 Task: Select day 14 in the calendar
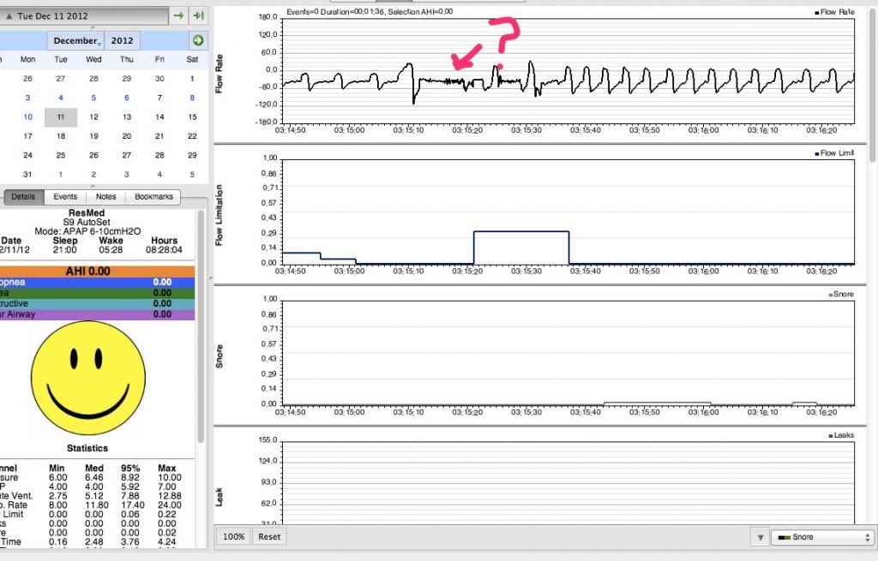[159, 116]
